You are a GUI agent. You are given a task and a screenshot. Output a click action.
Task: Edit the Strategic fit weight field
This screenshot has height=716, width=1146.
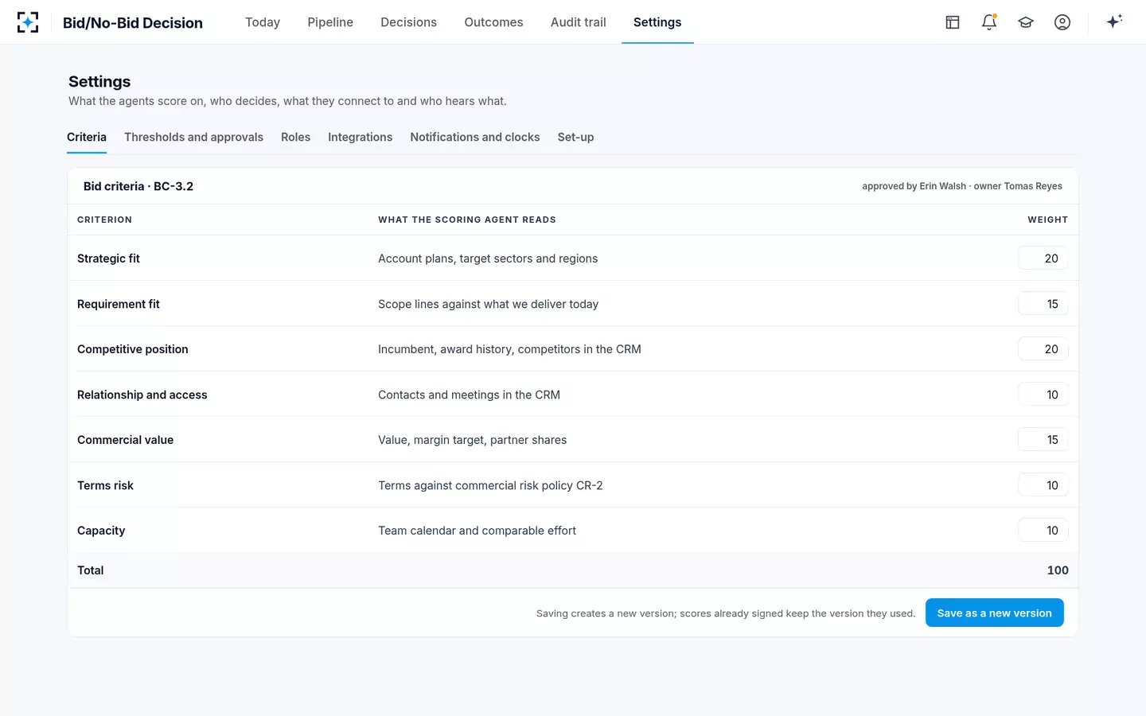pos(1043,259)
